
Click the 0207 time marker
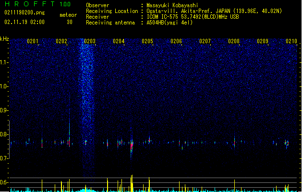(x=205, y=41)
